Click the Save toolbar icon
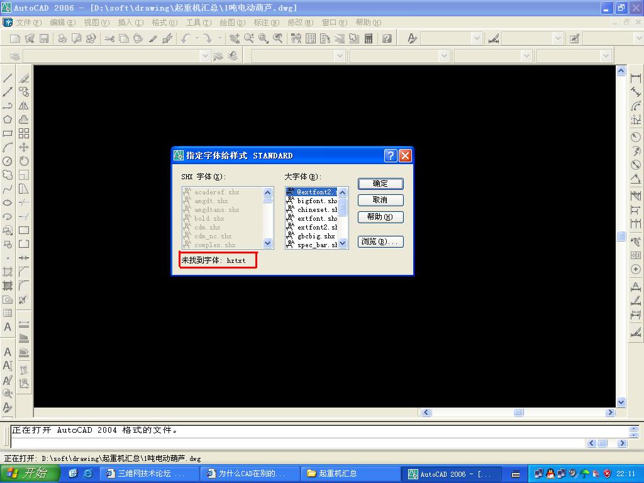 click(x=43, y=38)
